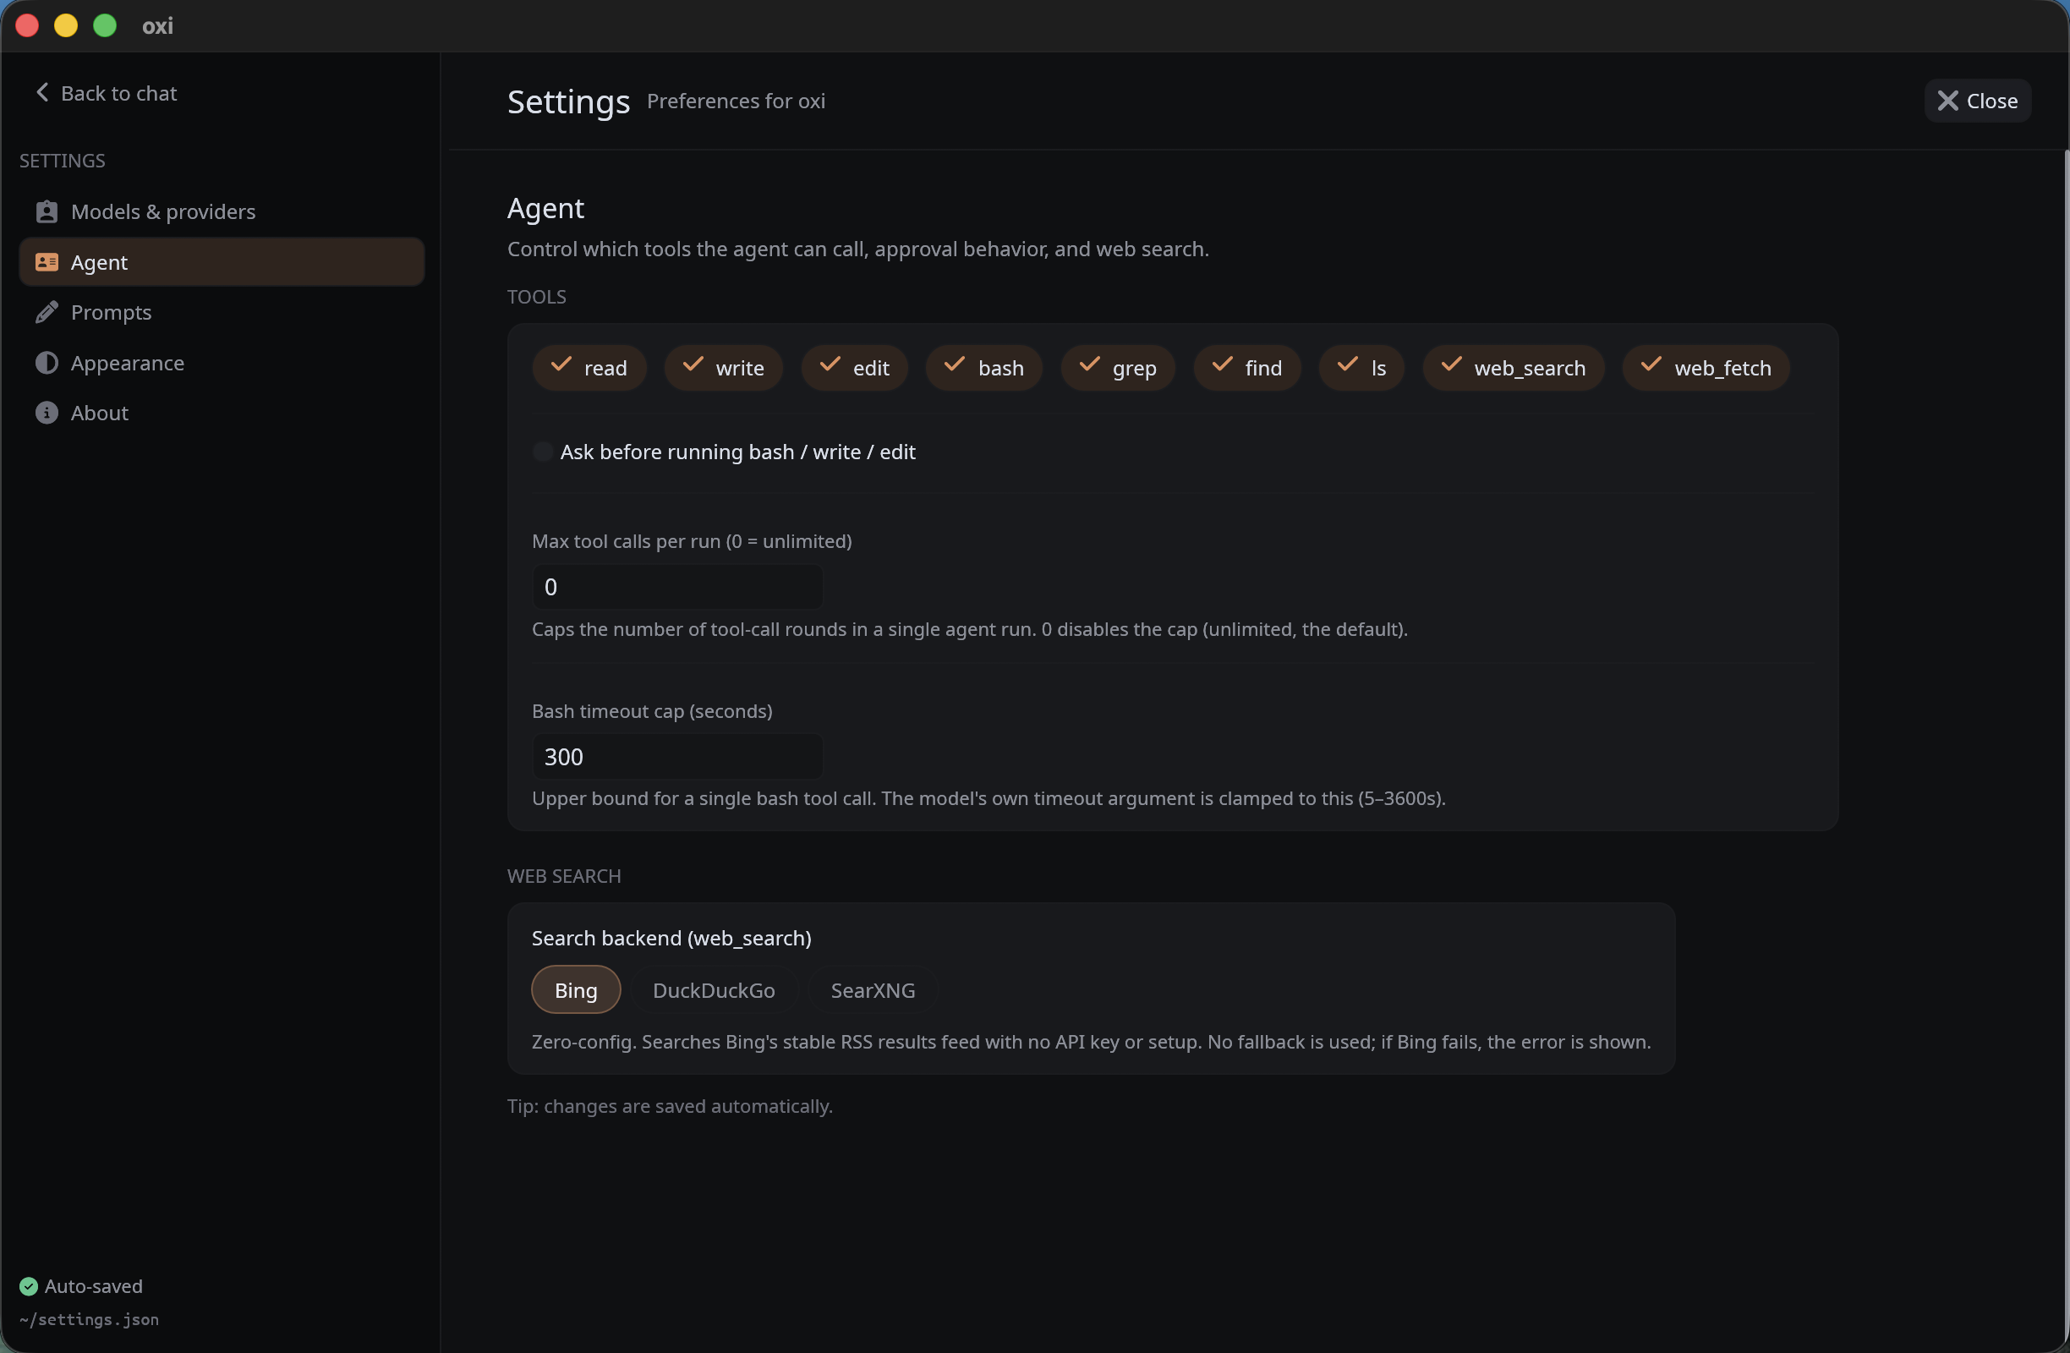
Task: Click the Agent ID card icon
Action: click(47, 262)
